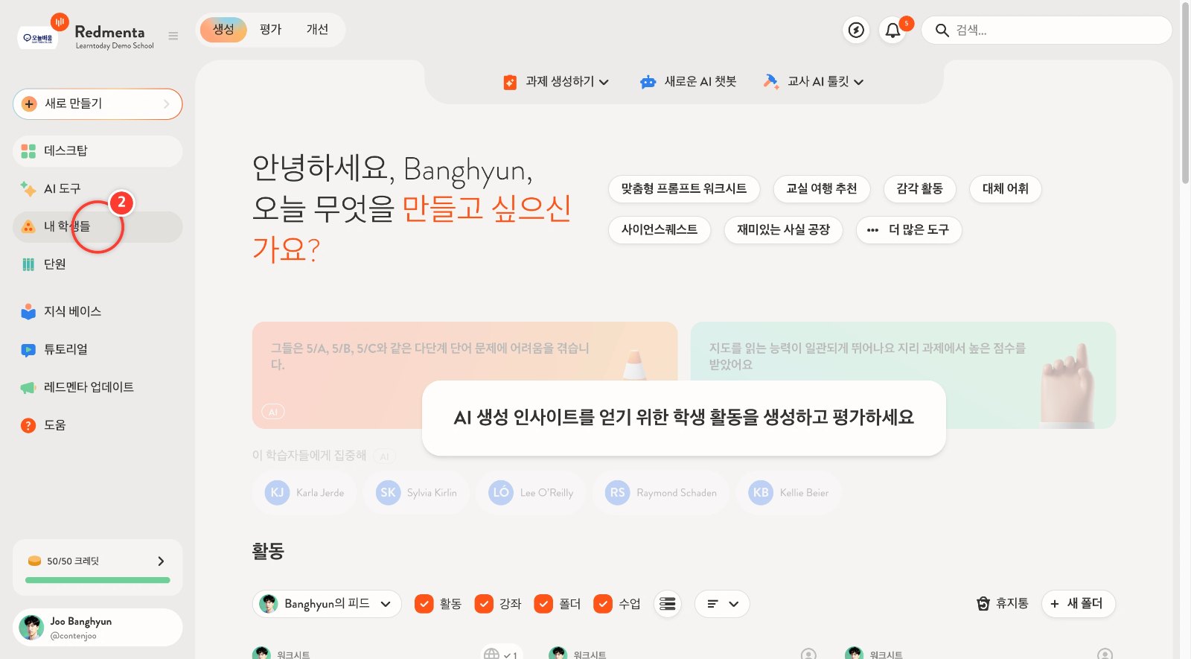This screenshot has width=1191, height=659.
Task: Expand the 과제 생성하기 dropdown
Action: 556,82
